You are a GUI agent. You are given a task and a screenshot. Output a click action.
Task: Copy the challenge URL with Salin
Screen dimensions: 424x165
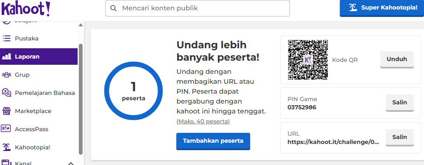pyautogui.click(x=399, y=137)
